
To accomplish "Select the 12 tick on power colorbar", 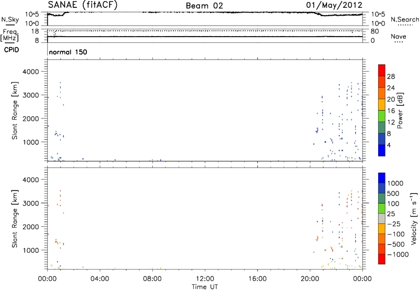I will tap(391, 122).
